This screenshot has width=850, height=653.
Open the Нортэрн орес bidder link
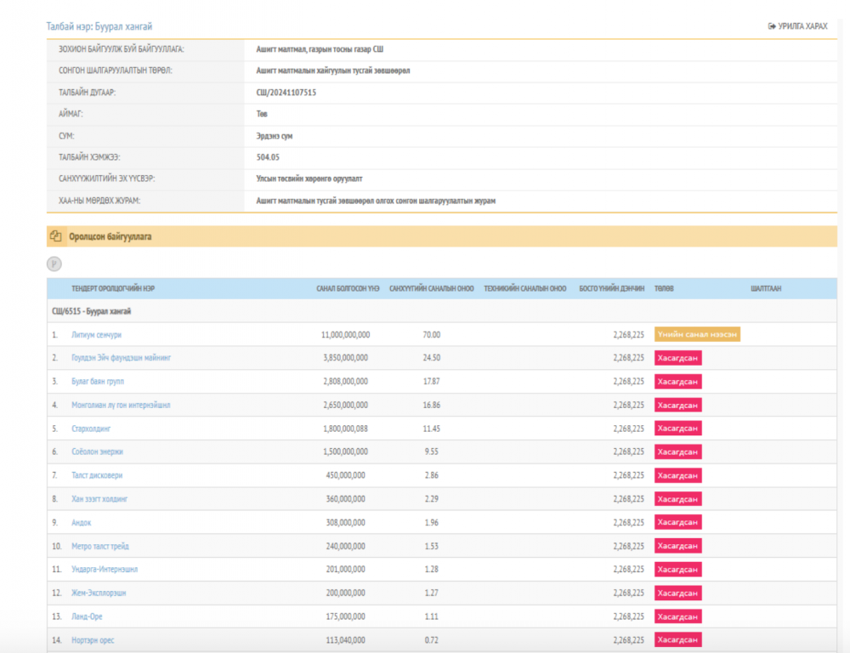[x=95, y=639]
